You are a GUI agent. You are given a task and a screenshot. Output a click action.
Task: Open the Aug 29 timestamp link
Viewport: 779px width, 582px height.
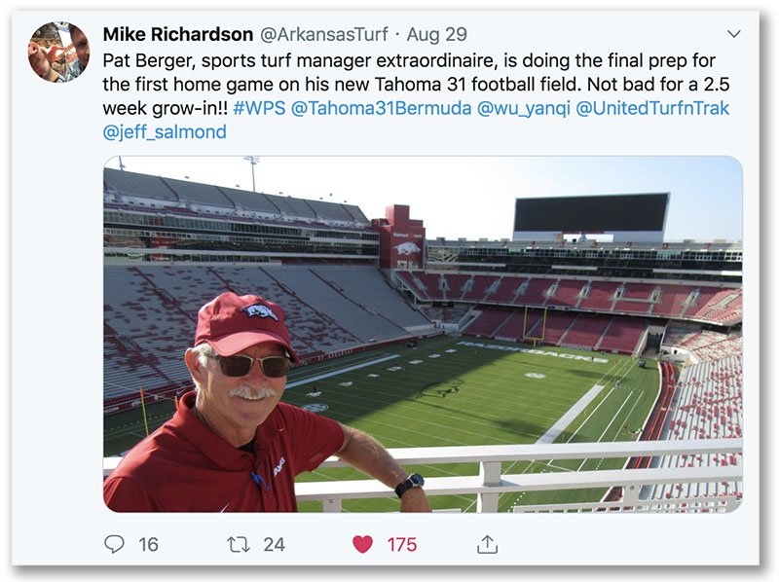click(x=437, y=35)
